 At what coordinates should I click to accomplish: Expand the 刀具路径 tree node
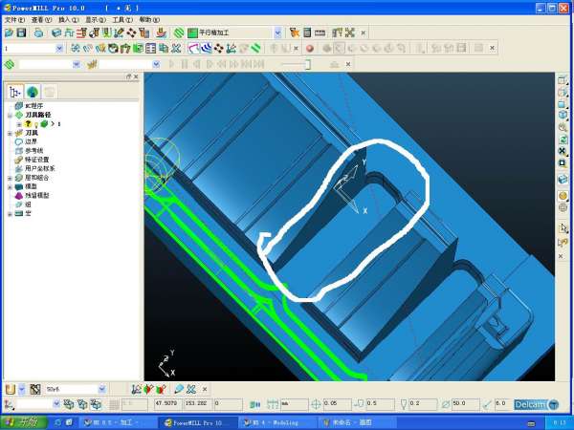(9, 115)
